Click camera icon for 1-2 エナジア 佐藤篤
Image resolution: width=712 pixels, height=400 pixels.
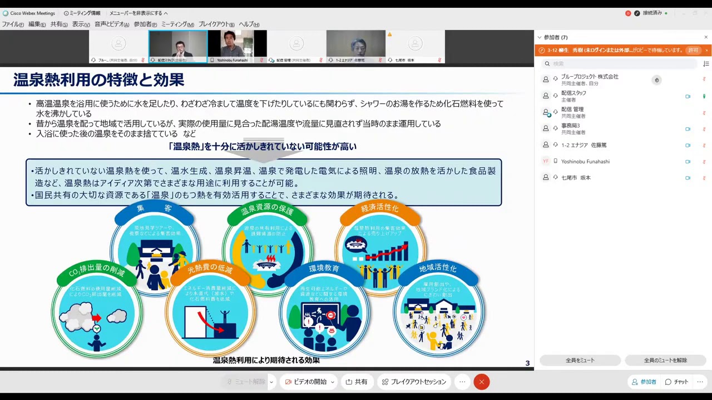[688, 145]
